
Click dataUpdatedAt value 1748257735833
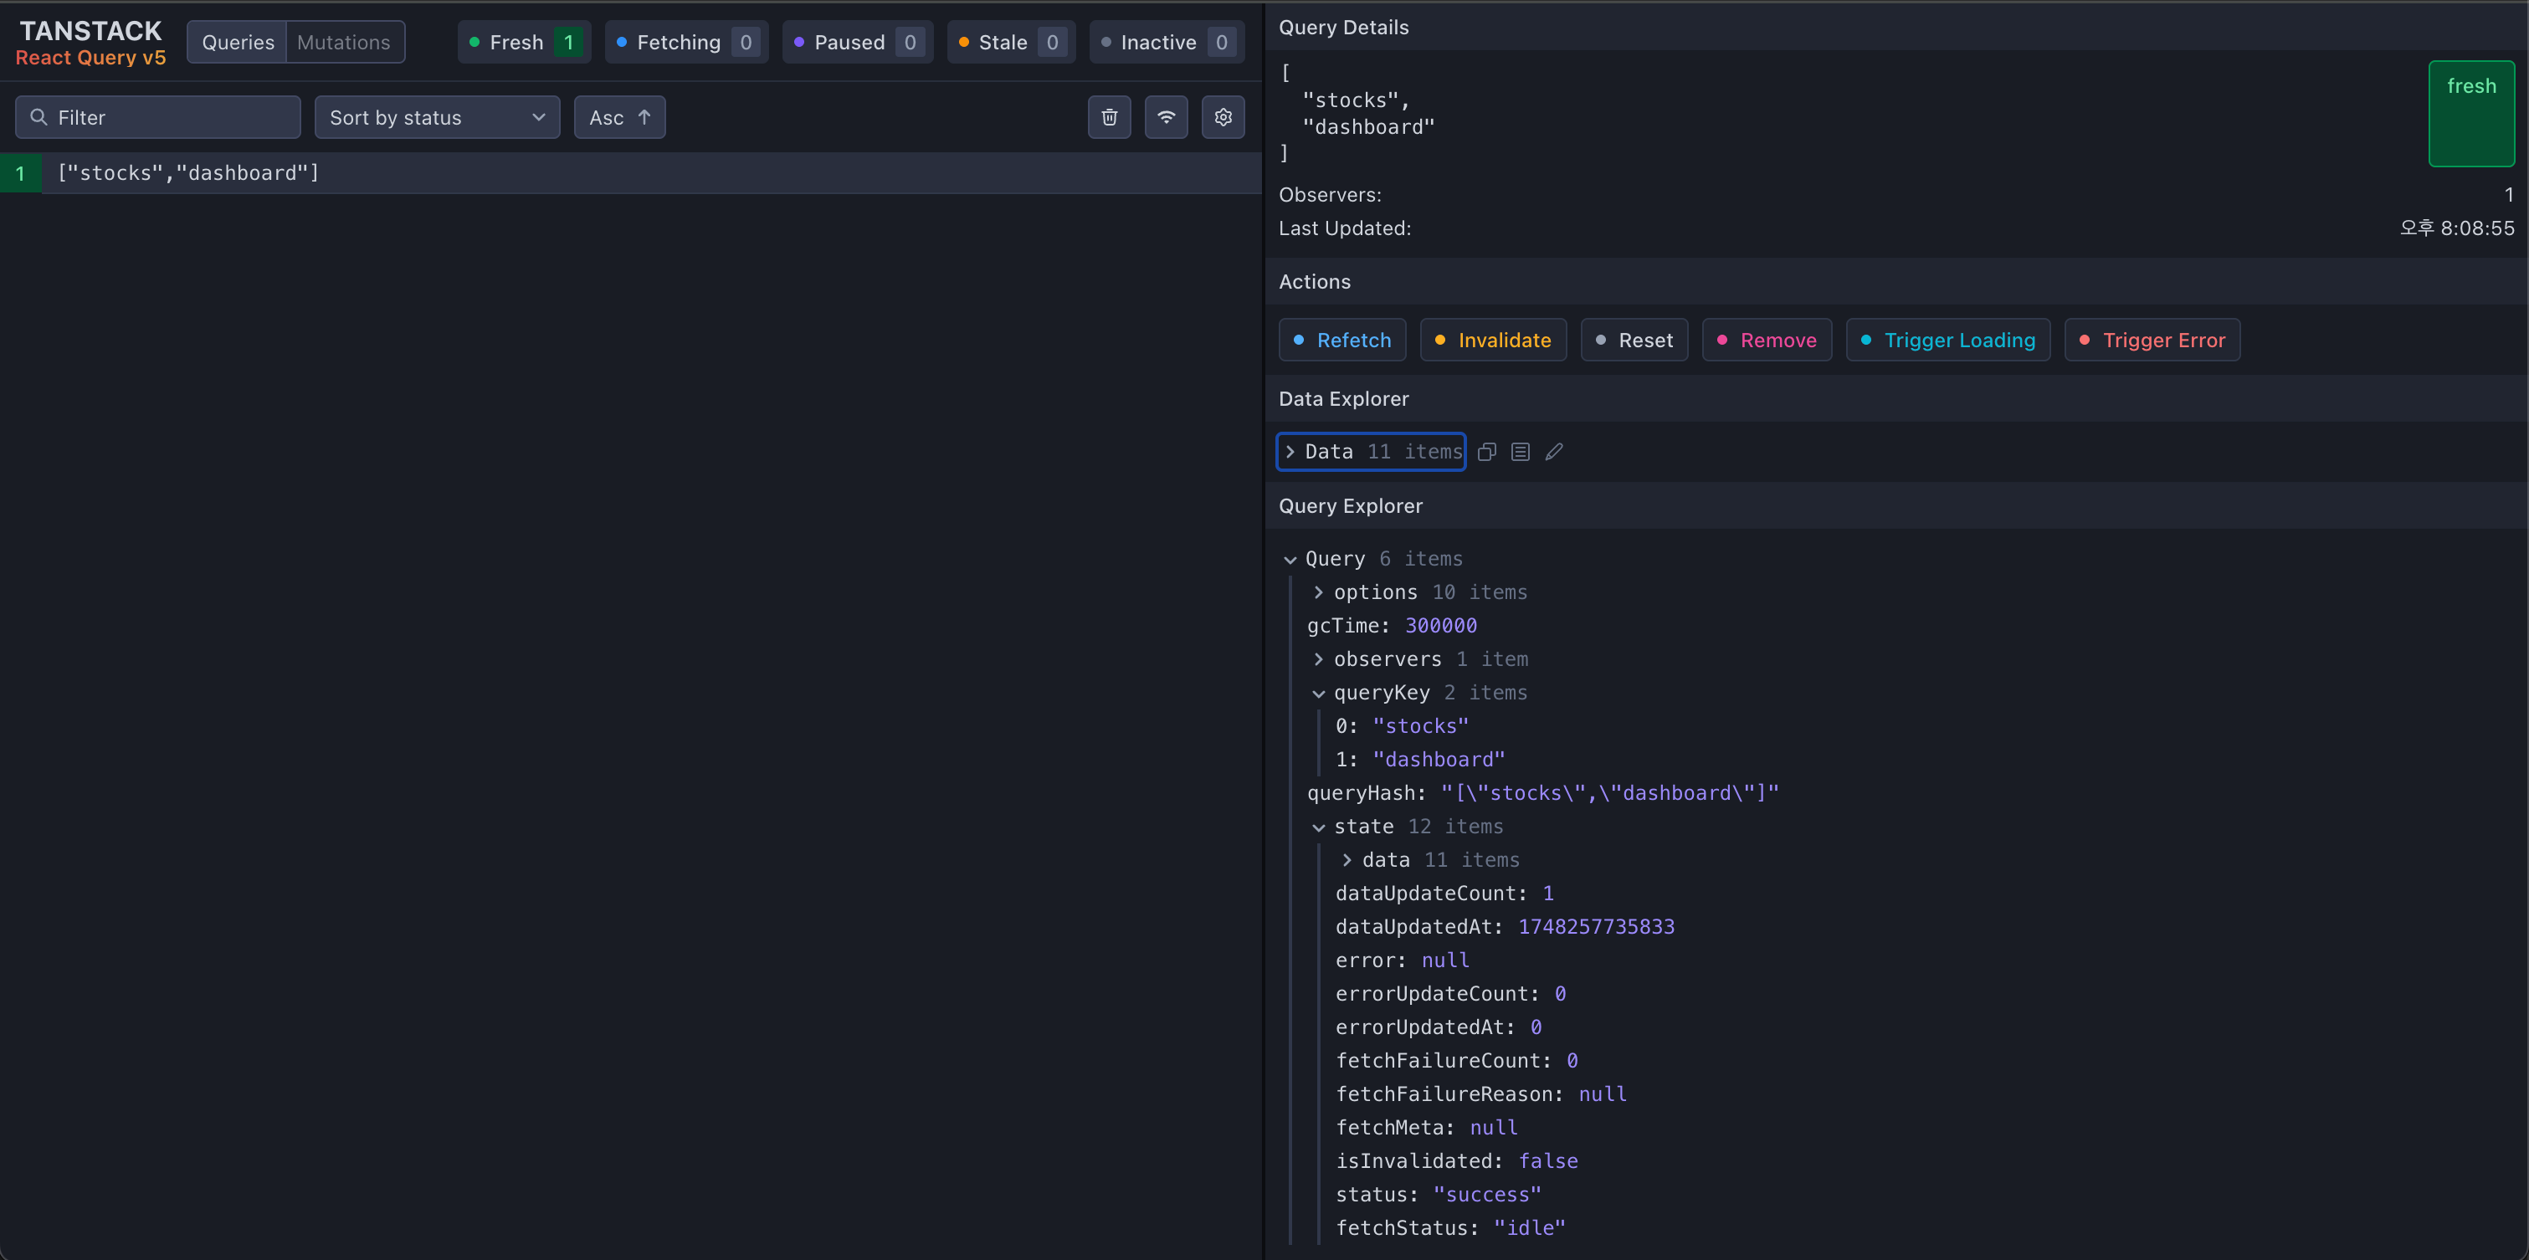(x=1597, y=927)
